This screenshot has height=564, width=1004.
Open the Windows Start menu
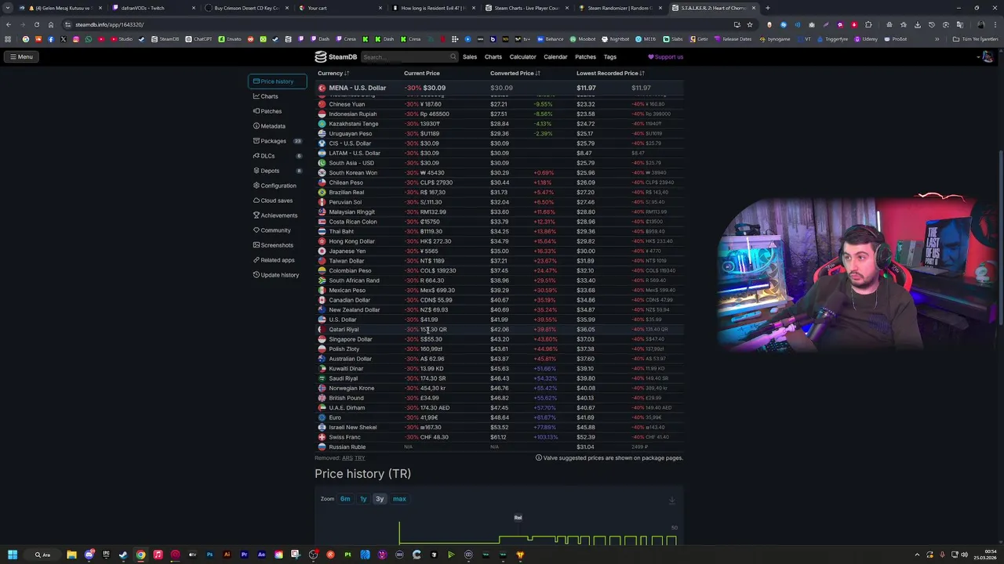12,555
